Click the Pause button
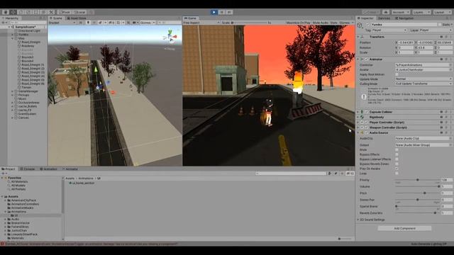The image size is (454, 255). tap(222, 12)
